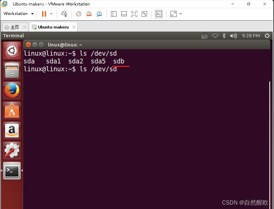Click the linux@linux: ~ window title
This screenshot has height=209, width=274.
coord(65,45)
